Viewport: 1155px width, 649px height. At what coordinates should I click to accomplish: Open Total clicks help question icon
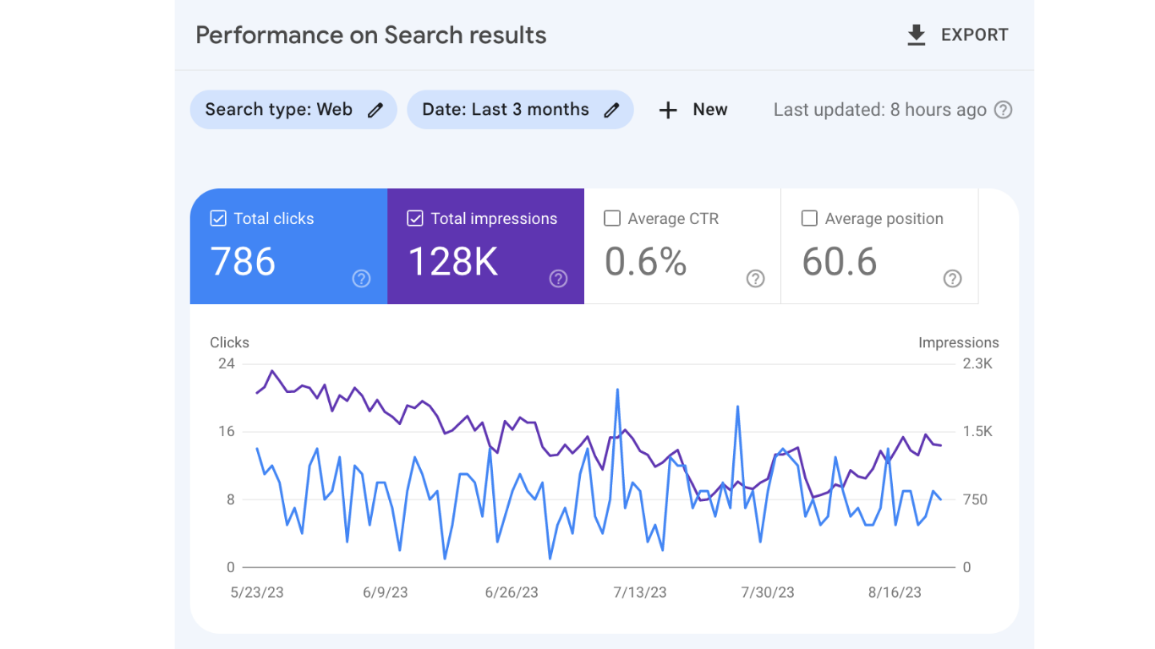361,279
